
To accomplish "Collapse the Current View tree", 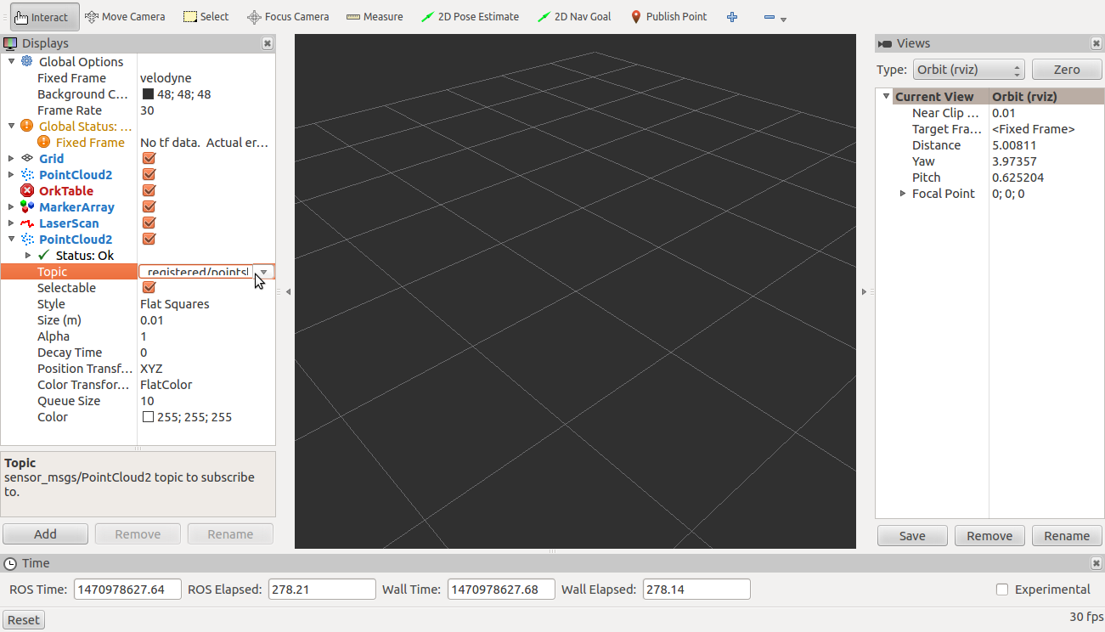I will 886,96.
